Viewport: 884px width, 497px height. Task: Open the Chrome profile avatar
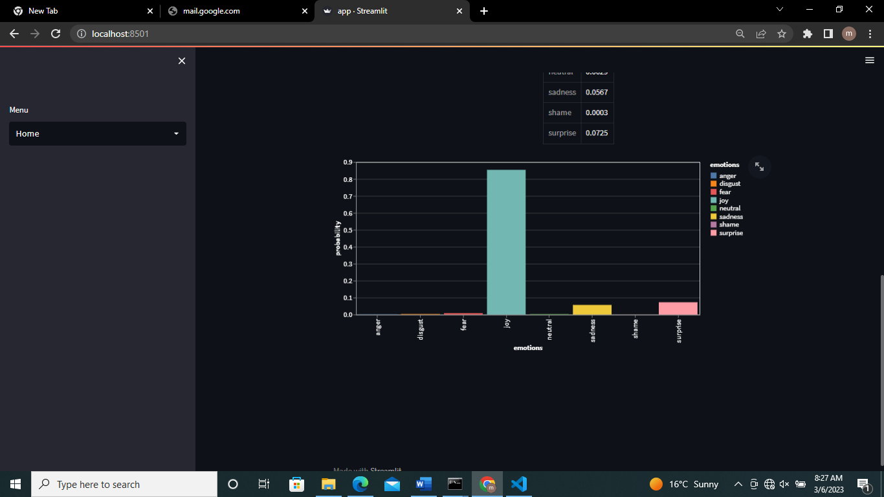(x=848, y=34)
